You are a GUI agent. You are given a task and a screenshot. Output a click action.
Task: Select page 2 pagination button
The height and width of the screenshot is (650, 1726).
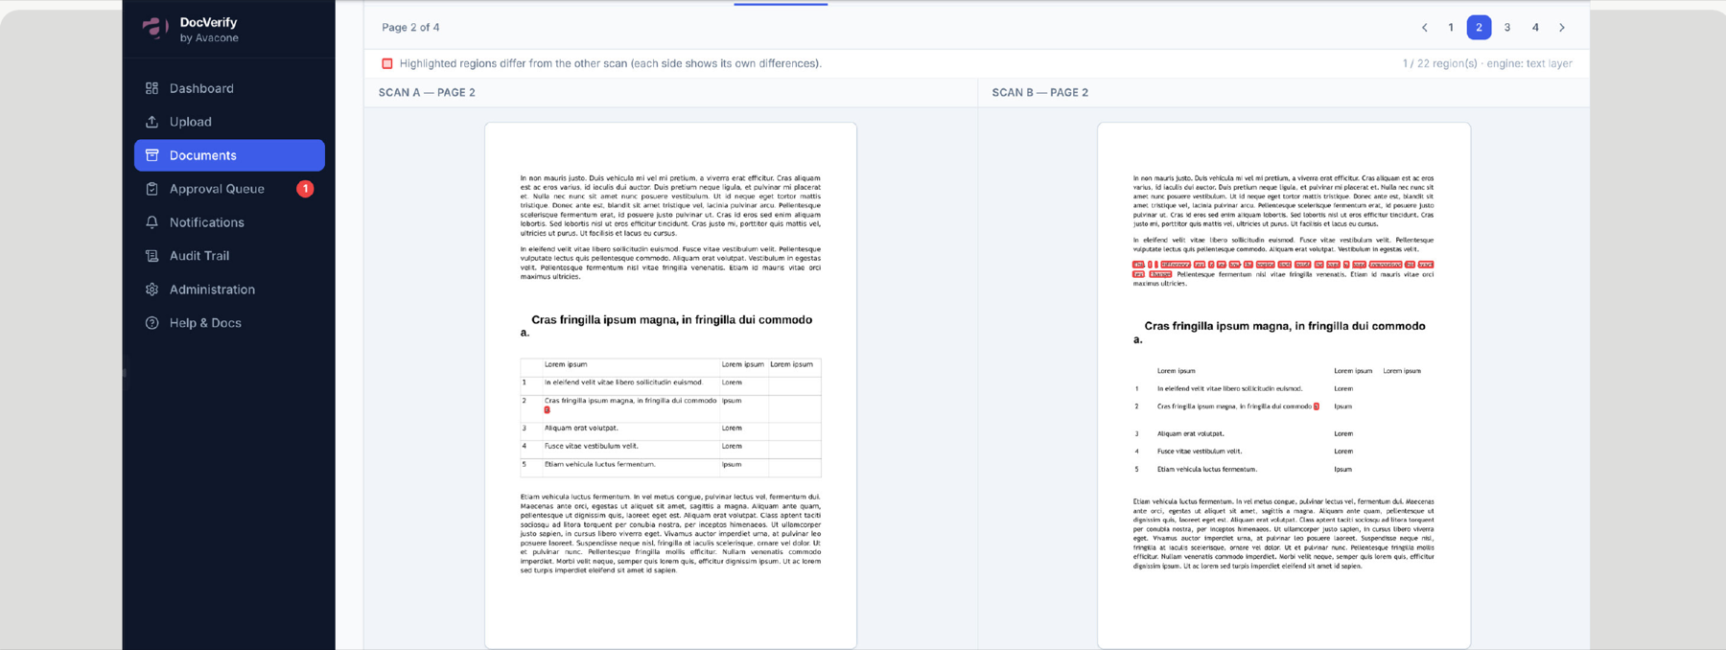point(1479,28)
